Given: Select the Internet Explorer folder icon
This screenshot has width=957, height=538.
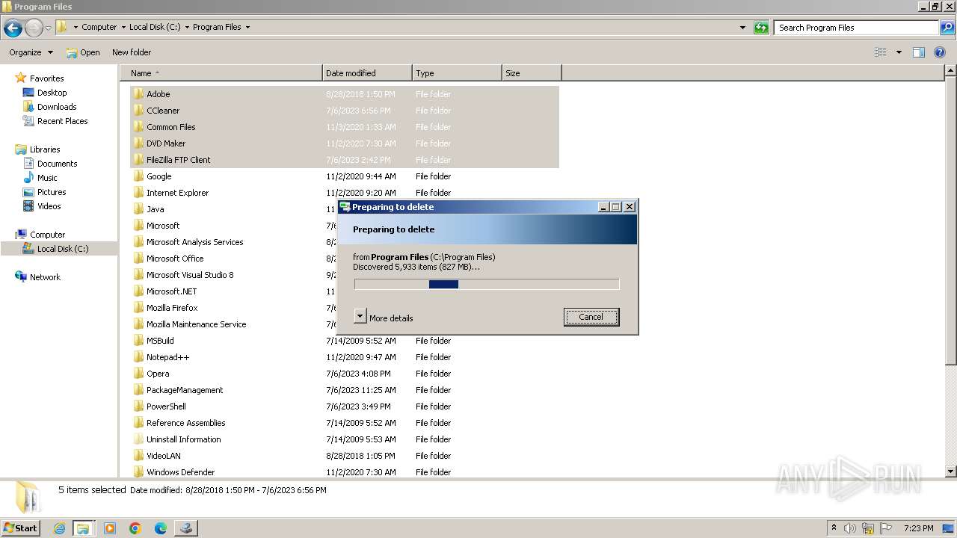Looking at the screenshot, I should [138, 193].
